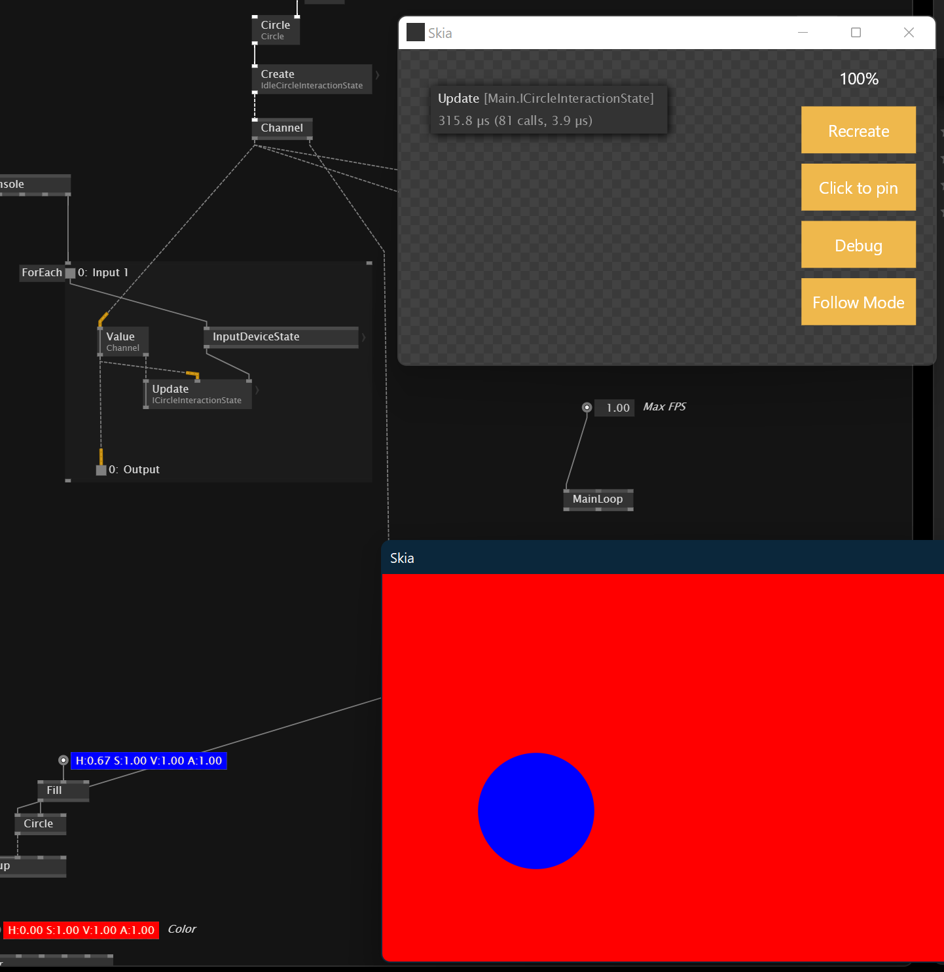Click the 100% zoom label
The image size is (944, 972).
click(x=859, y=79)
